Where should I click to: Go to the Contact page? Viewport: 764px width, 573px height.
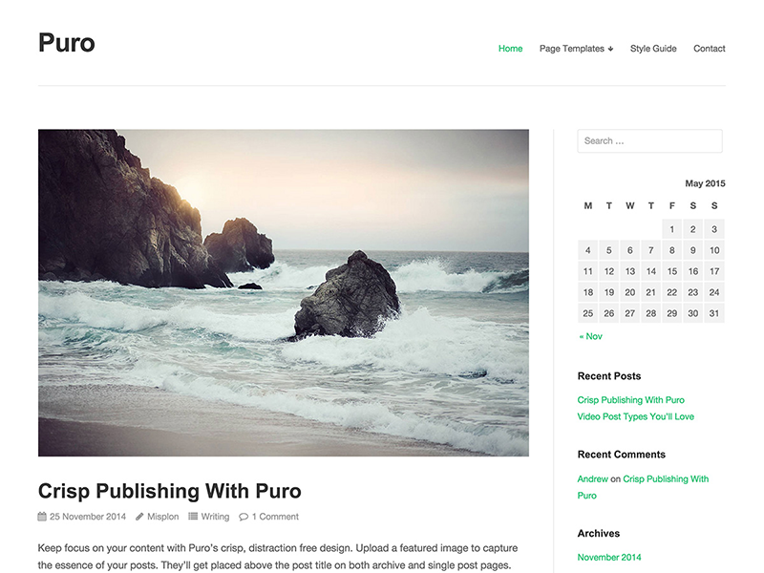tap(710, 48)
